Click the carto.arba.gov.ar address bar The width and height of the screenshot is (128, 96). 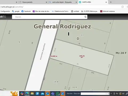pos(61,7)
